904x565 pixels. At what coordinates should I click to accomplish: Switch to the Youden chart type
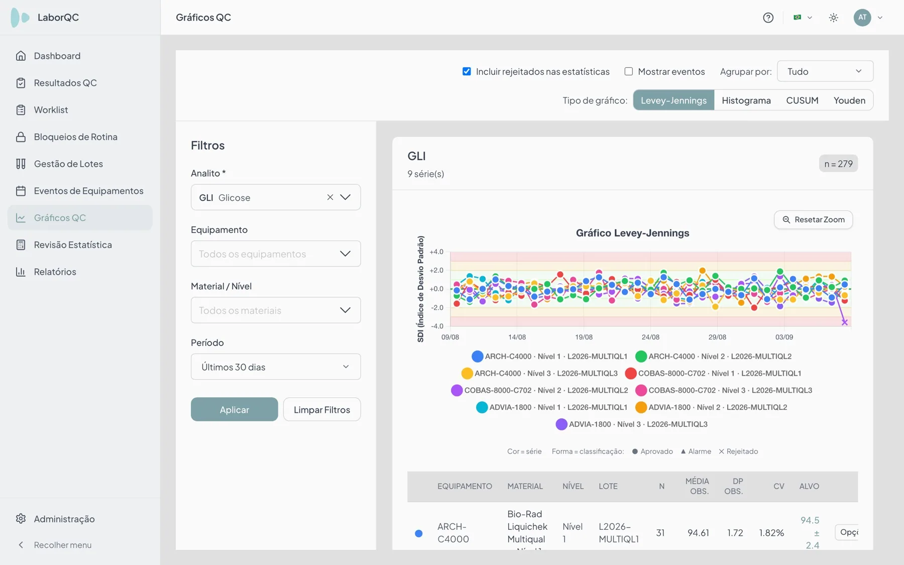849,100
